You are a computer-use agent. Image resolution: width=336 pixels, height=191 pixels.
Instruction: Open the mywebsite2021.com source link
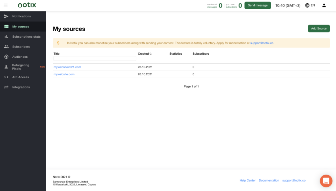(x=67, y=67)
